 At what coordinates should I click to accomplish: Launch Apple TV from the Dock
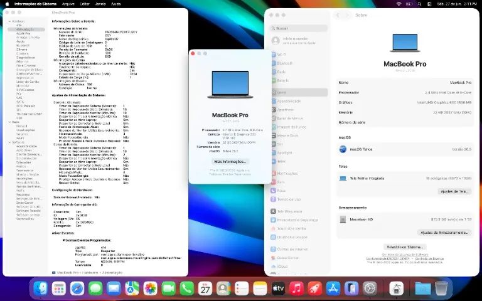[x=278, y=288]
